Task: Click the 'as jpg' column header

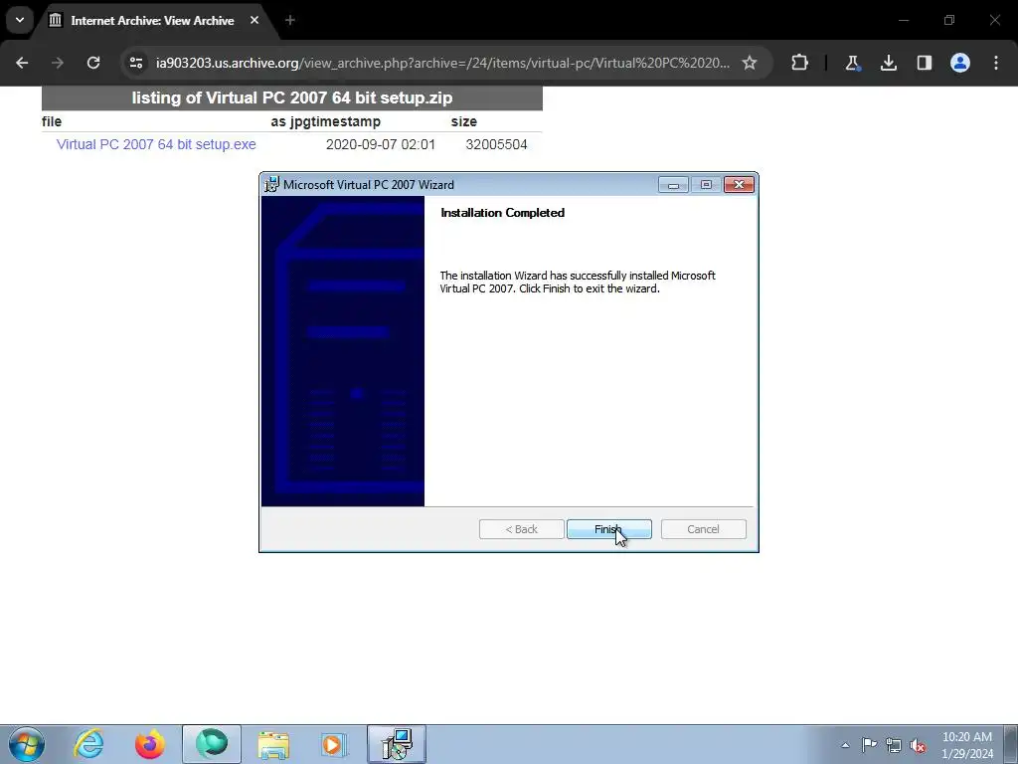Action: [288, 121]
